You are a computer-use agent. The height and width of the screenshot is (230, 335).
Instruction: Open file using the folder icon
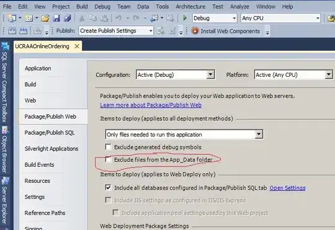(x=45, y=19)
